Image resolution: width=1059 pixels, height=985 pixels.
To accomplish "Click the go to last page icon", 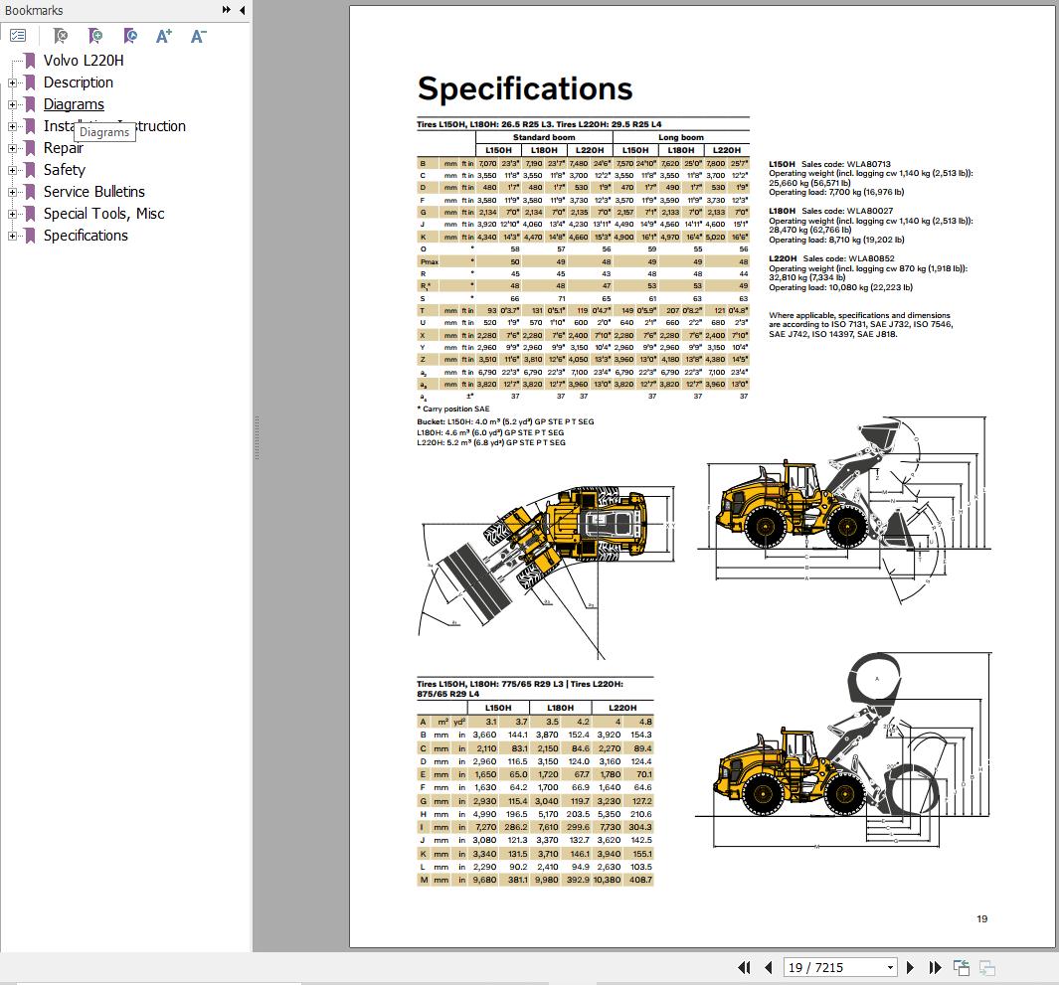I will [x=934, y=966].
